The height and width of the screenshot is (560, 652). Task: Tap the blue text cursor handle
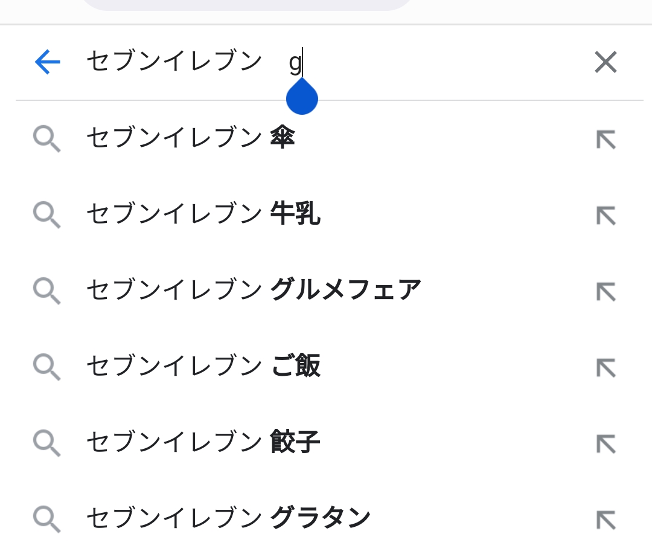[x=302, y=98]
